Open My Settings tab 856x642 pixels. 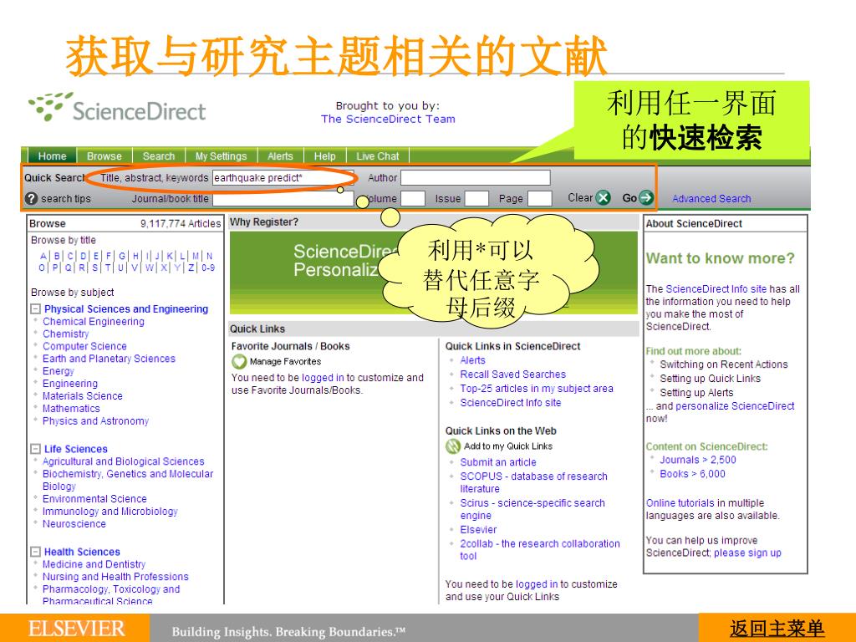tap(221, 156)
